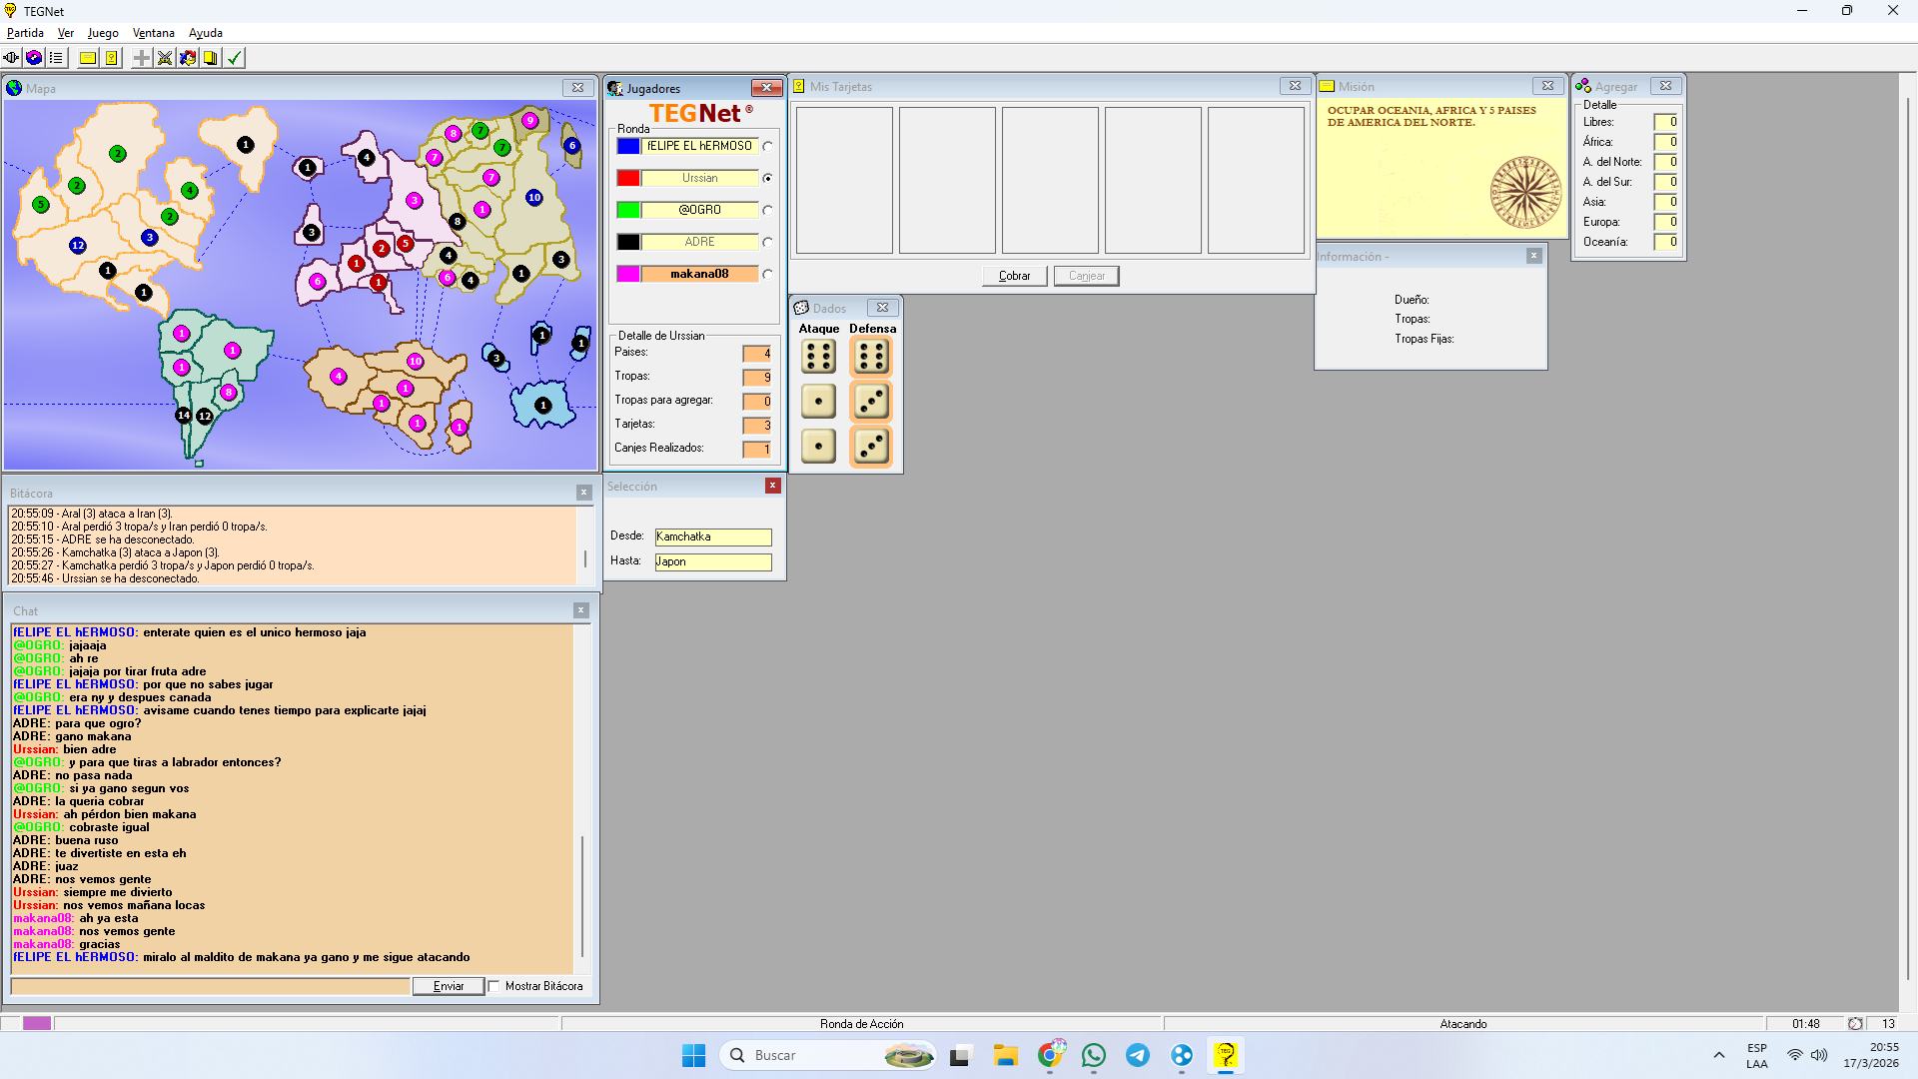The image size is (1918, 1079).
Task: Open the bulleted list toolbar icon
Action: point(57,58)
